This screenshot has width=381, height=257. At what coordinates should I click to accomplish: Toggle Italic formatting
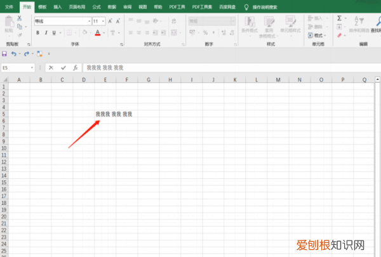(46, 32)
